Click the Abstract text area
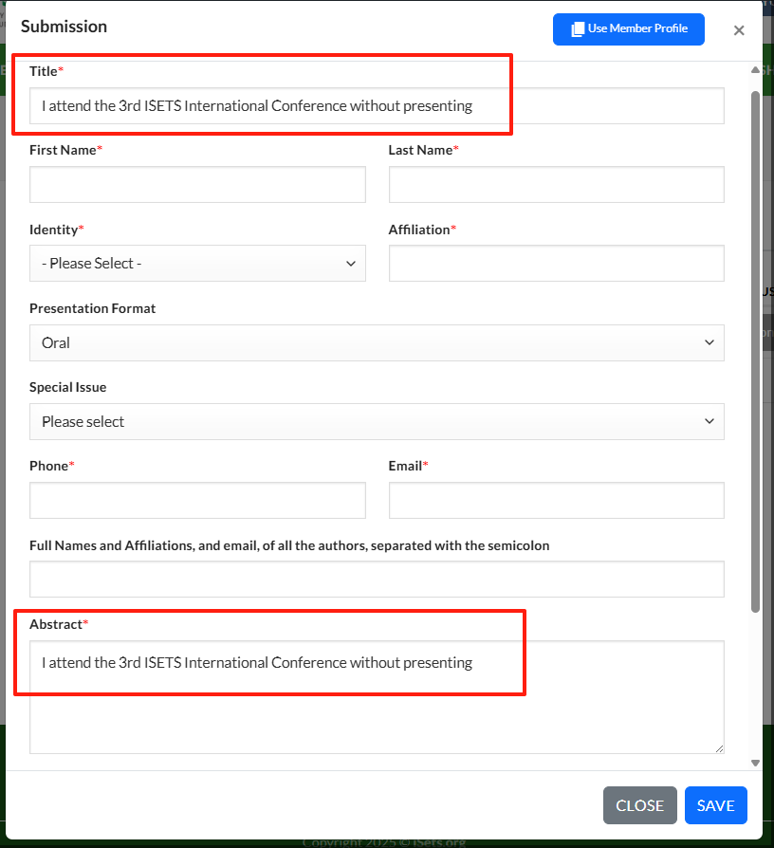The image size is (774, 848). [377, 697]
